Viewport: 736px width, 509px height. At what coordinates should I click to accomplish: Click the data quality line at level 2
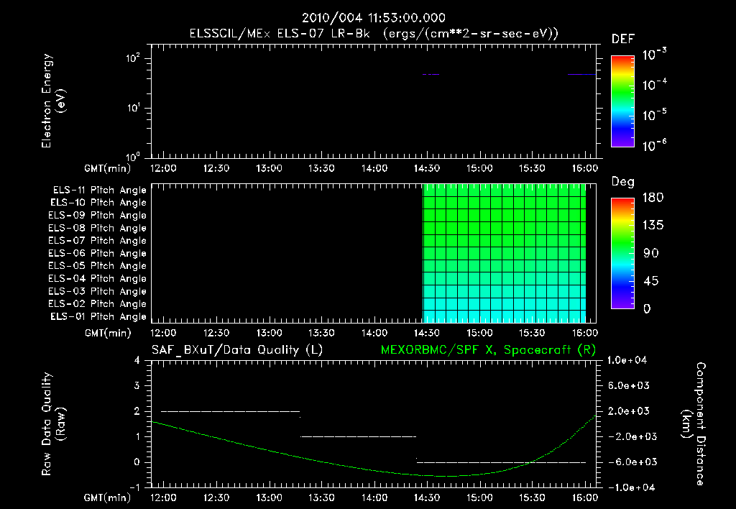231,411
